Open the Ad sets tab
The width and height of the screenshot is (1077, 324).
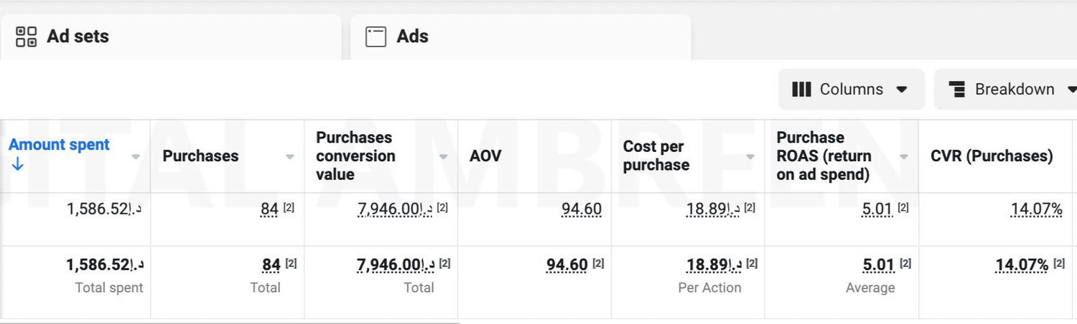tap(78, 37)
